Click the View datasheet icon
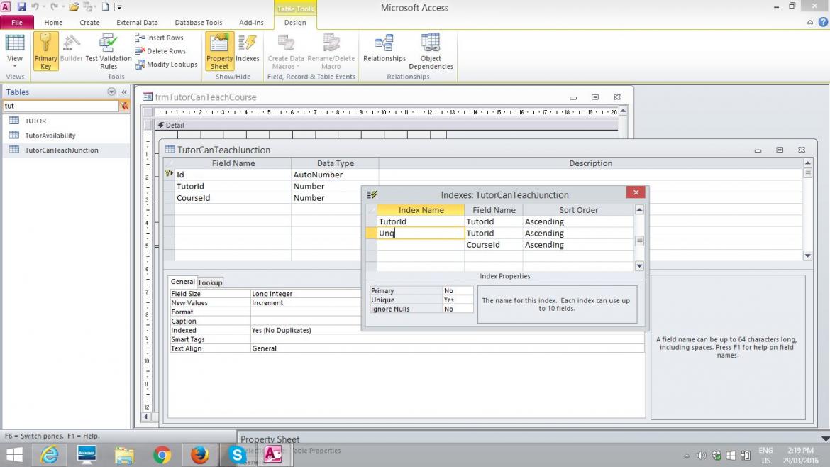The height and width of the screenshot is (467, 830). [15, 43]
